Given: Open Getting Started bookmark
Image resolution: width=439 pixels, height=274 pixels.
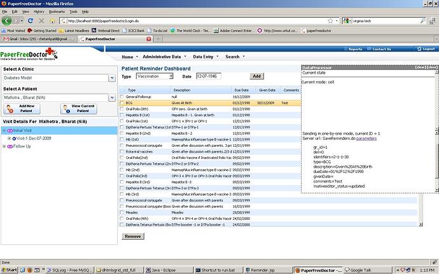Looking at the screenshot, I should [x=42, y=31].
